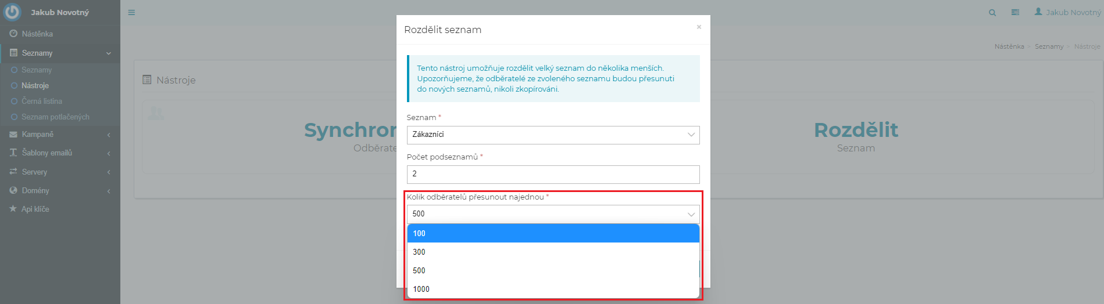Viewport: 1104px width, 304px height.
Task: Close the Rozdělit seznam dialog
Action: tap(699, 27)
